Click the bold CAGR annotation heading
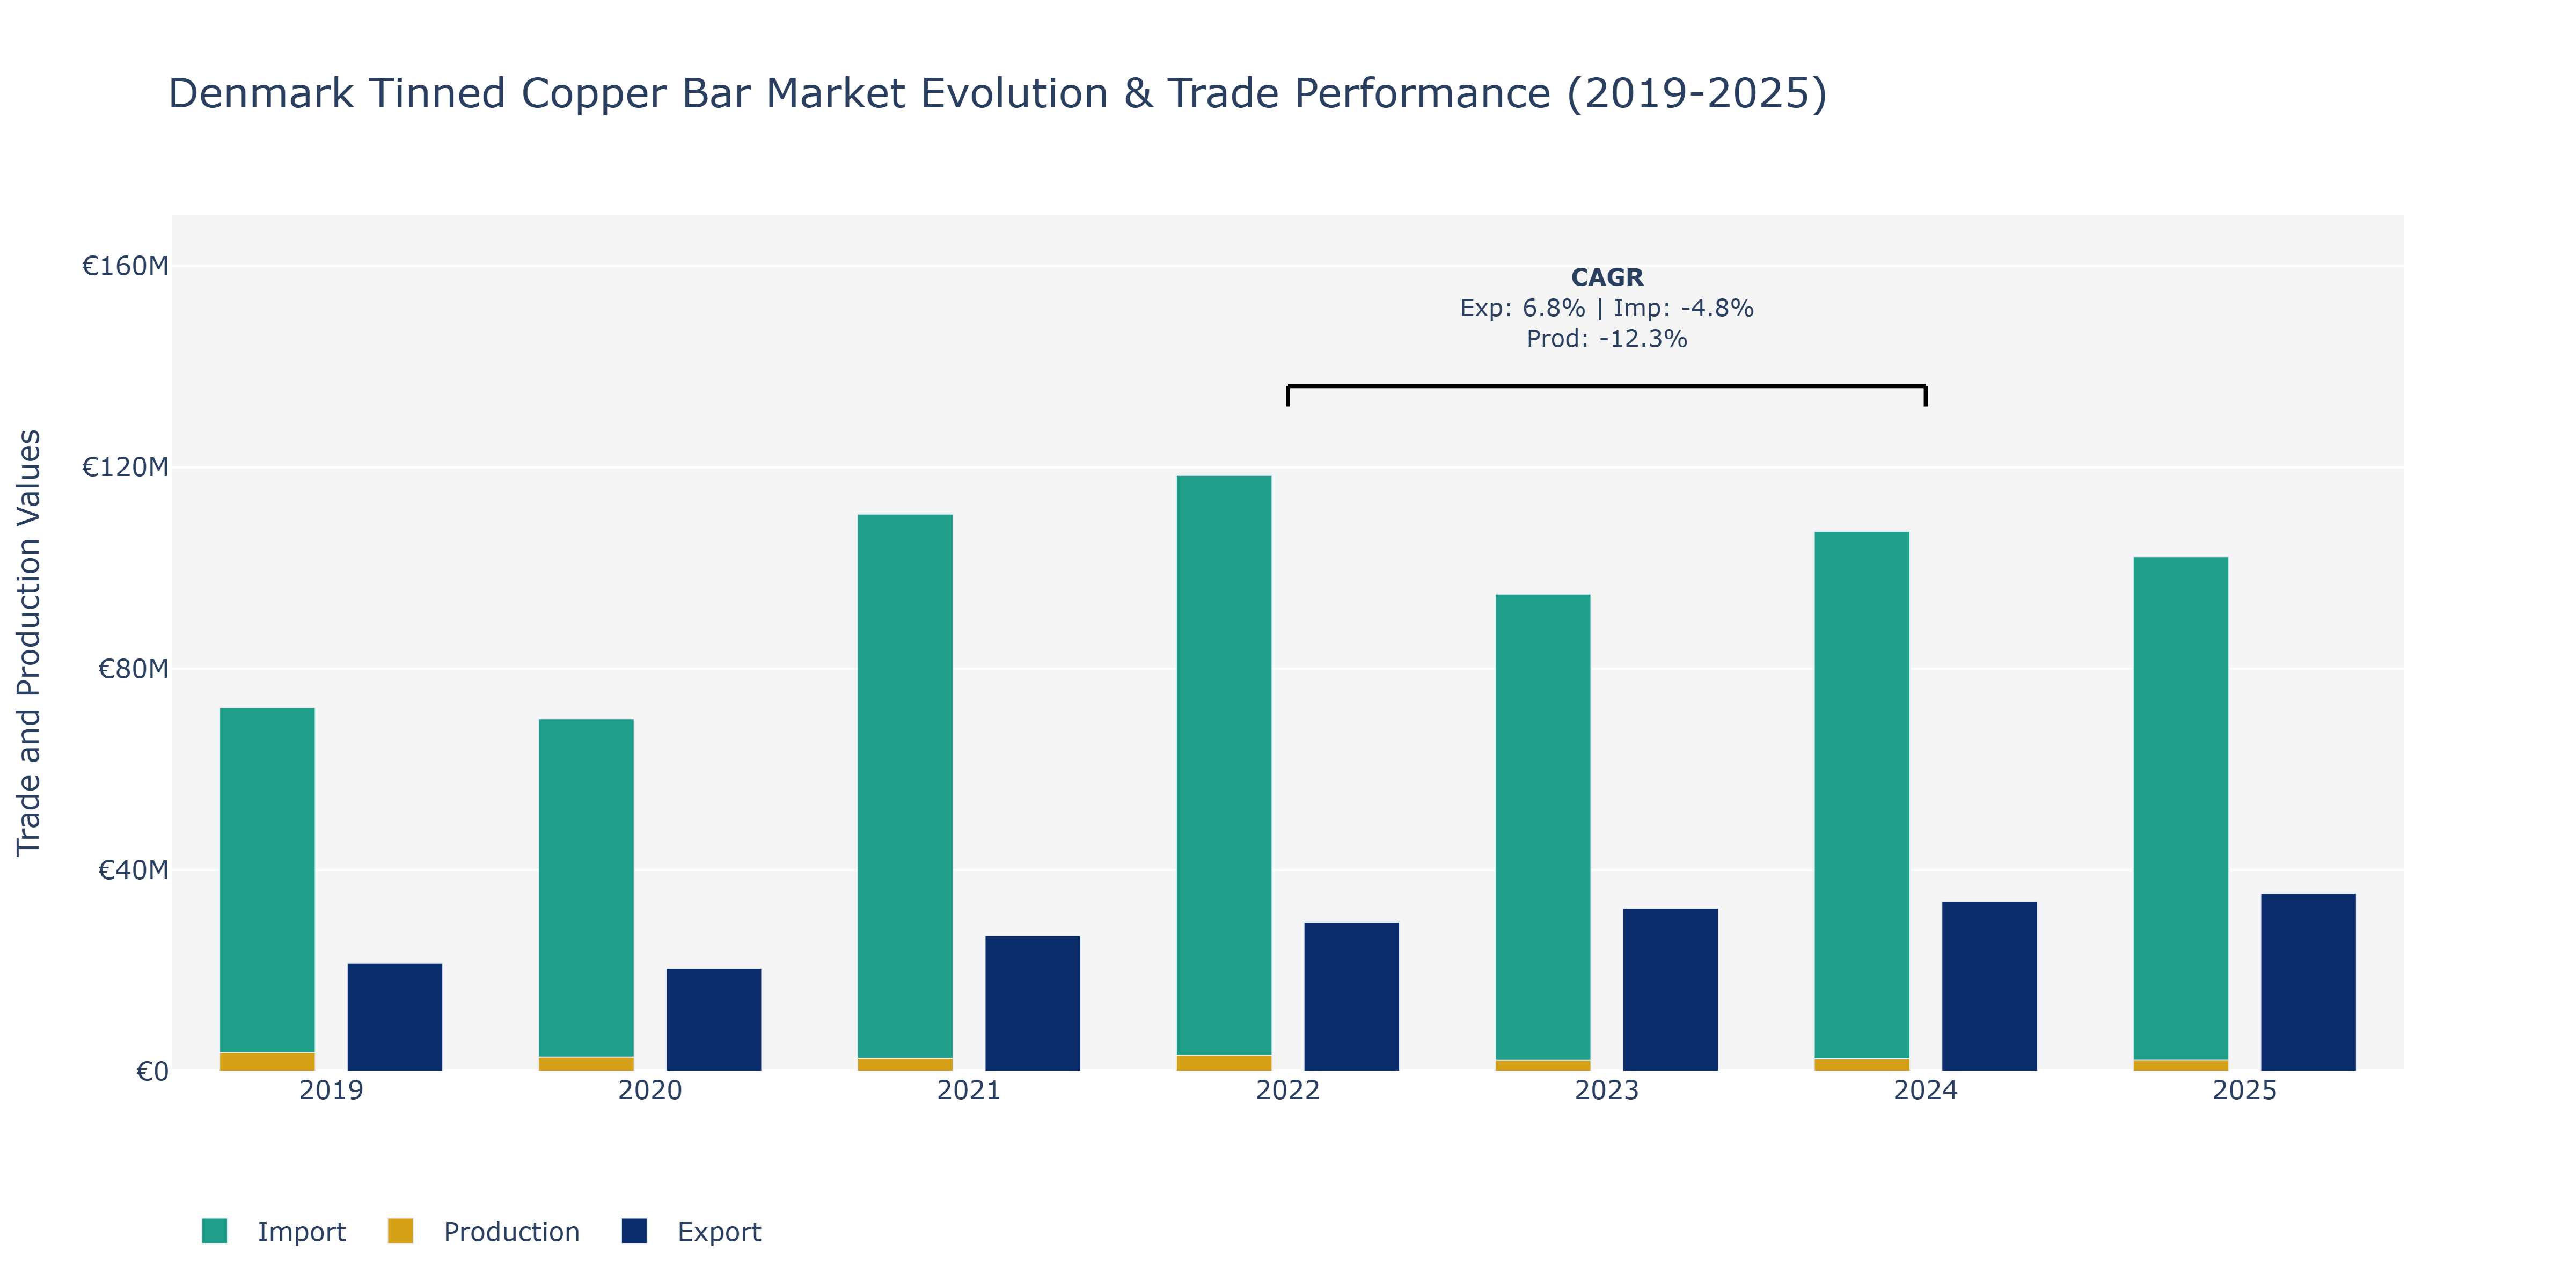This screenshot has height=1288, width=2576. [1607, 277]
